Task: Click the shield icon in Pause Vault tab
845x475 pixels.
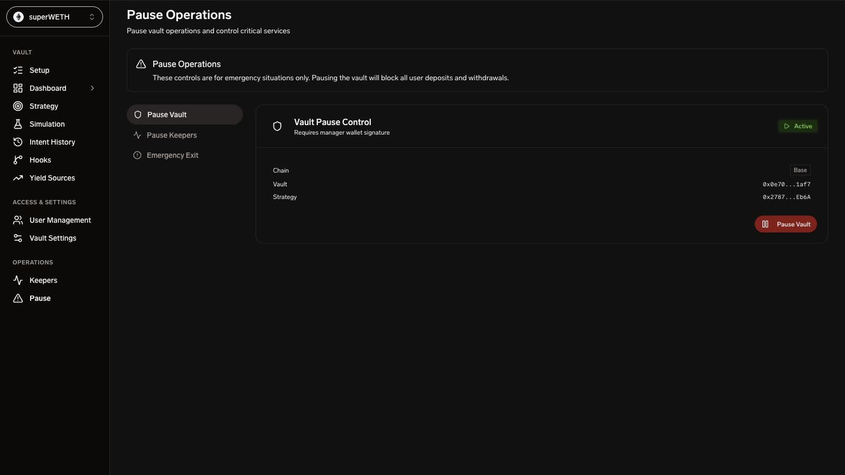Action: (138, 115)
